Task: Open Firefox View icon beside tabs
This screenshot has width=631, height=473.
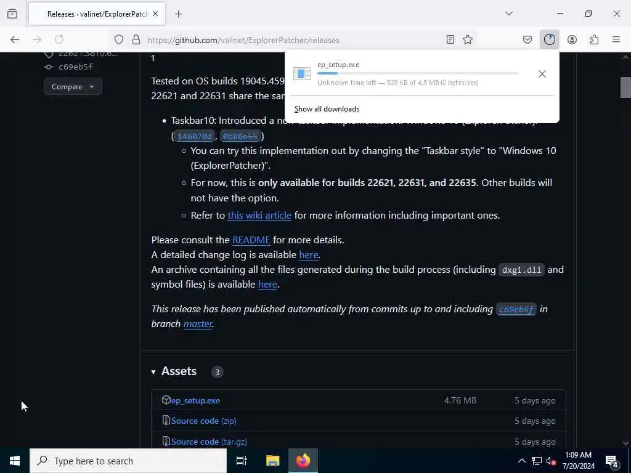Action: pos(12,14)
